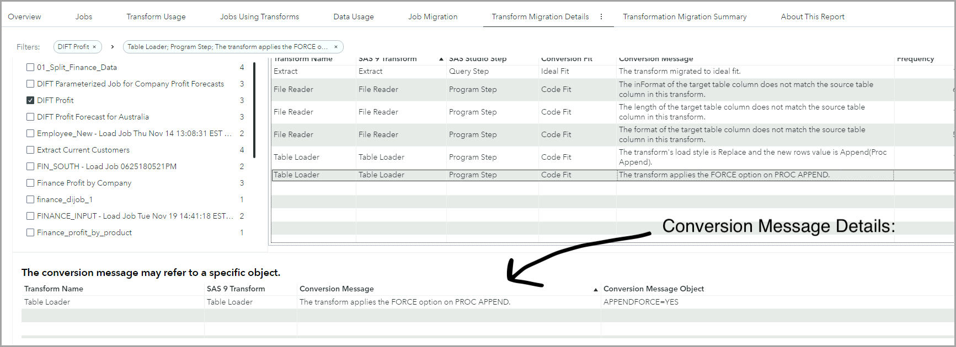Remove the DIFT Profit filter chip
The image size is (956, 347).
94,47
